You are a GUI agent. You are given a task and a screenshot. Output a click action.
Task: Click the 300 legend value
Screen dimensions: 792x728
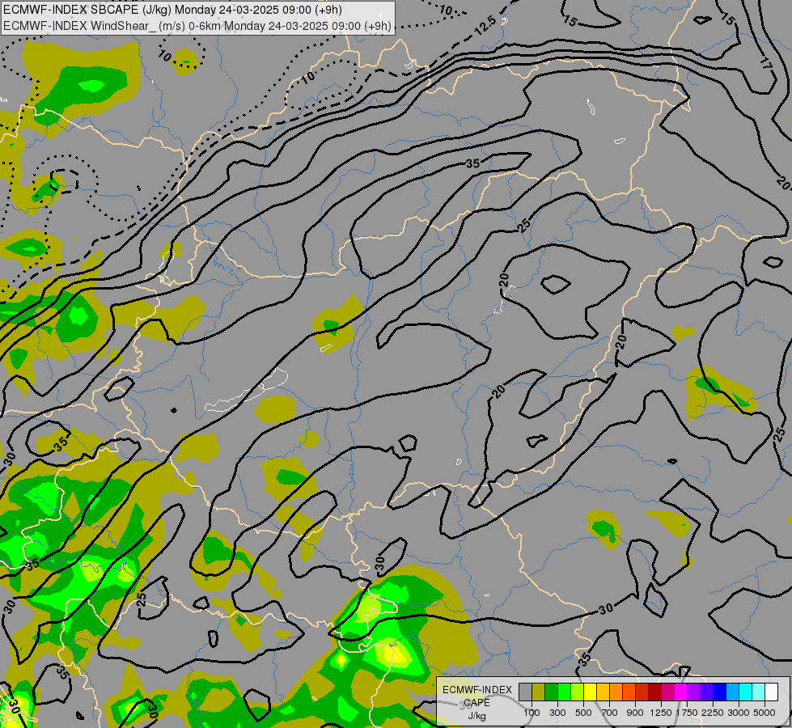557,713
